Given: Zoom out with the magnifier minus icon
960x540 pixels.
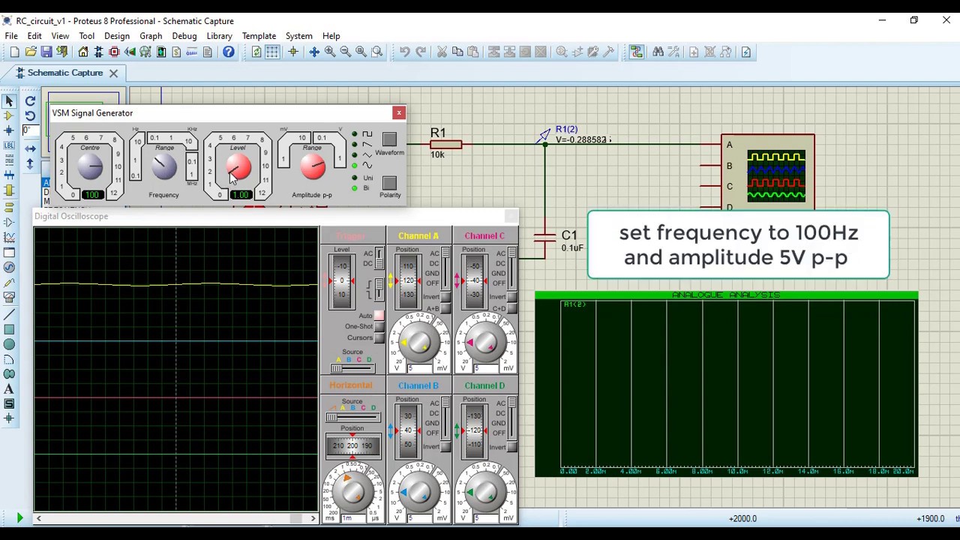Looking at the screenshot, I should tap(346, 52).
